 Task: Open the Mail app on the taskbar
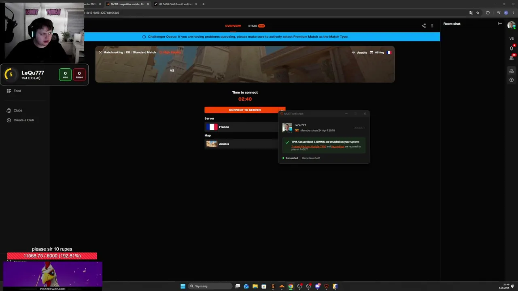point(246,286)
